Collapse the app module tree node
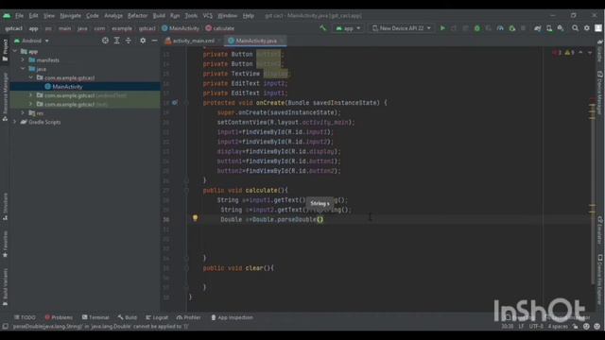This screenshot has width=605, height=340. click(15, 51)
